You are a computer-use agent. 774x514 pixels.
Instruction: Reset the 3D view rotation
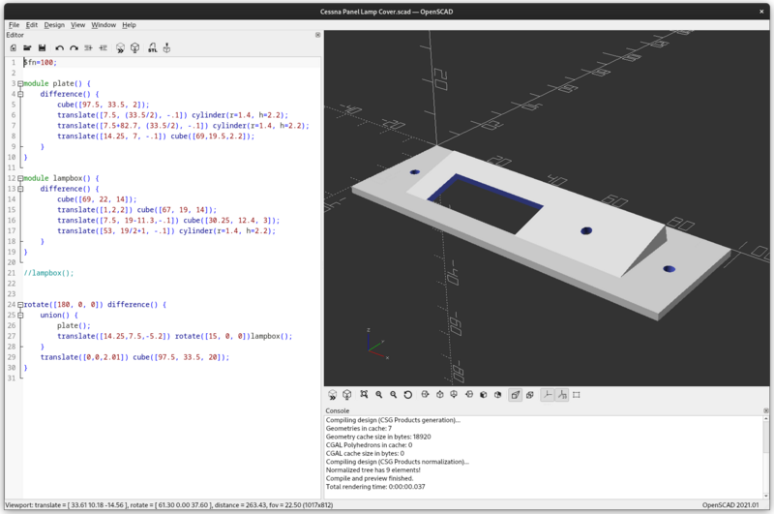click(x=407, y=395)
